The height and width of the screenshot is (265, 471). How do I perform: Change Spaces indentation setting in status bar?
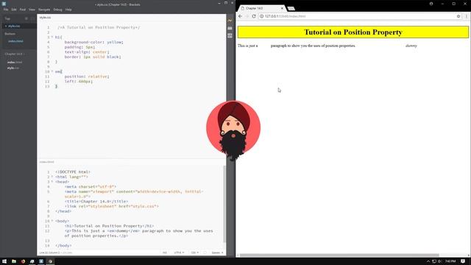pyautogui.click(x=217, y=252)
